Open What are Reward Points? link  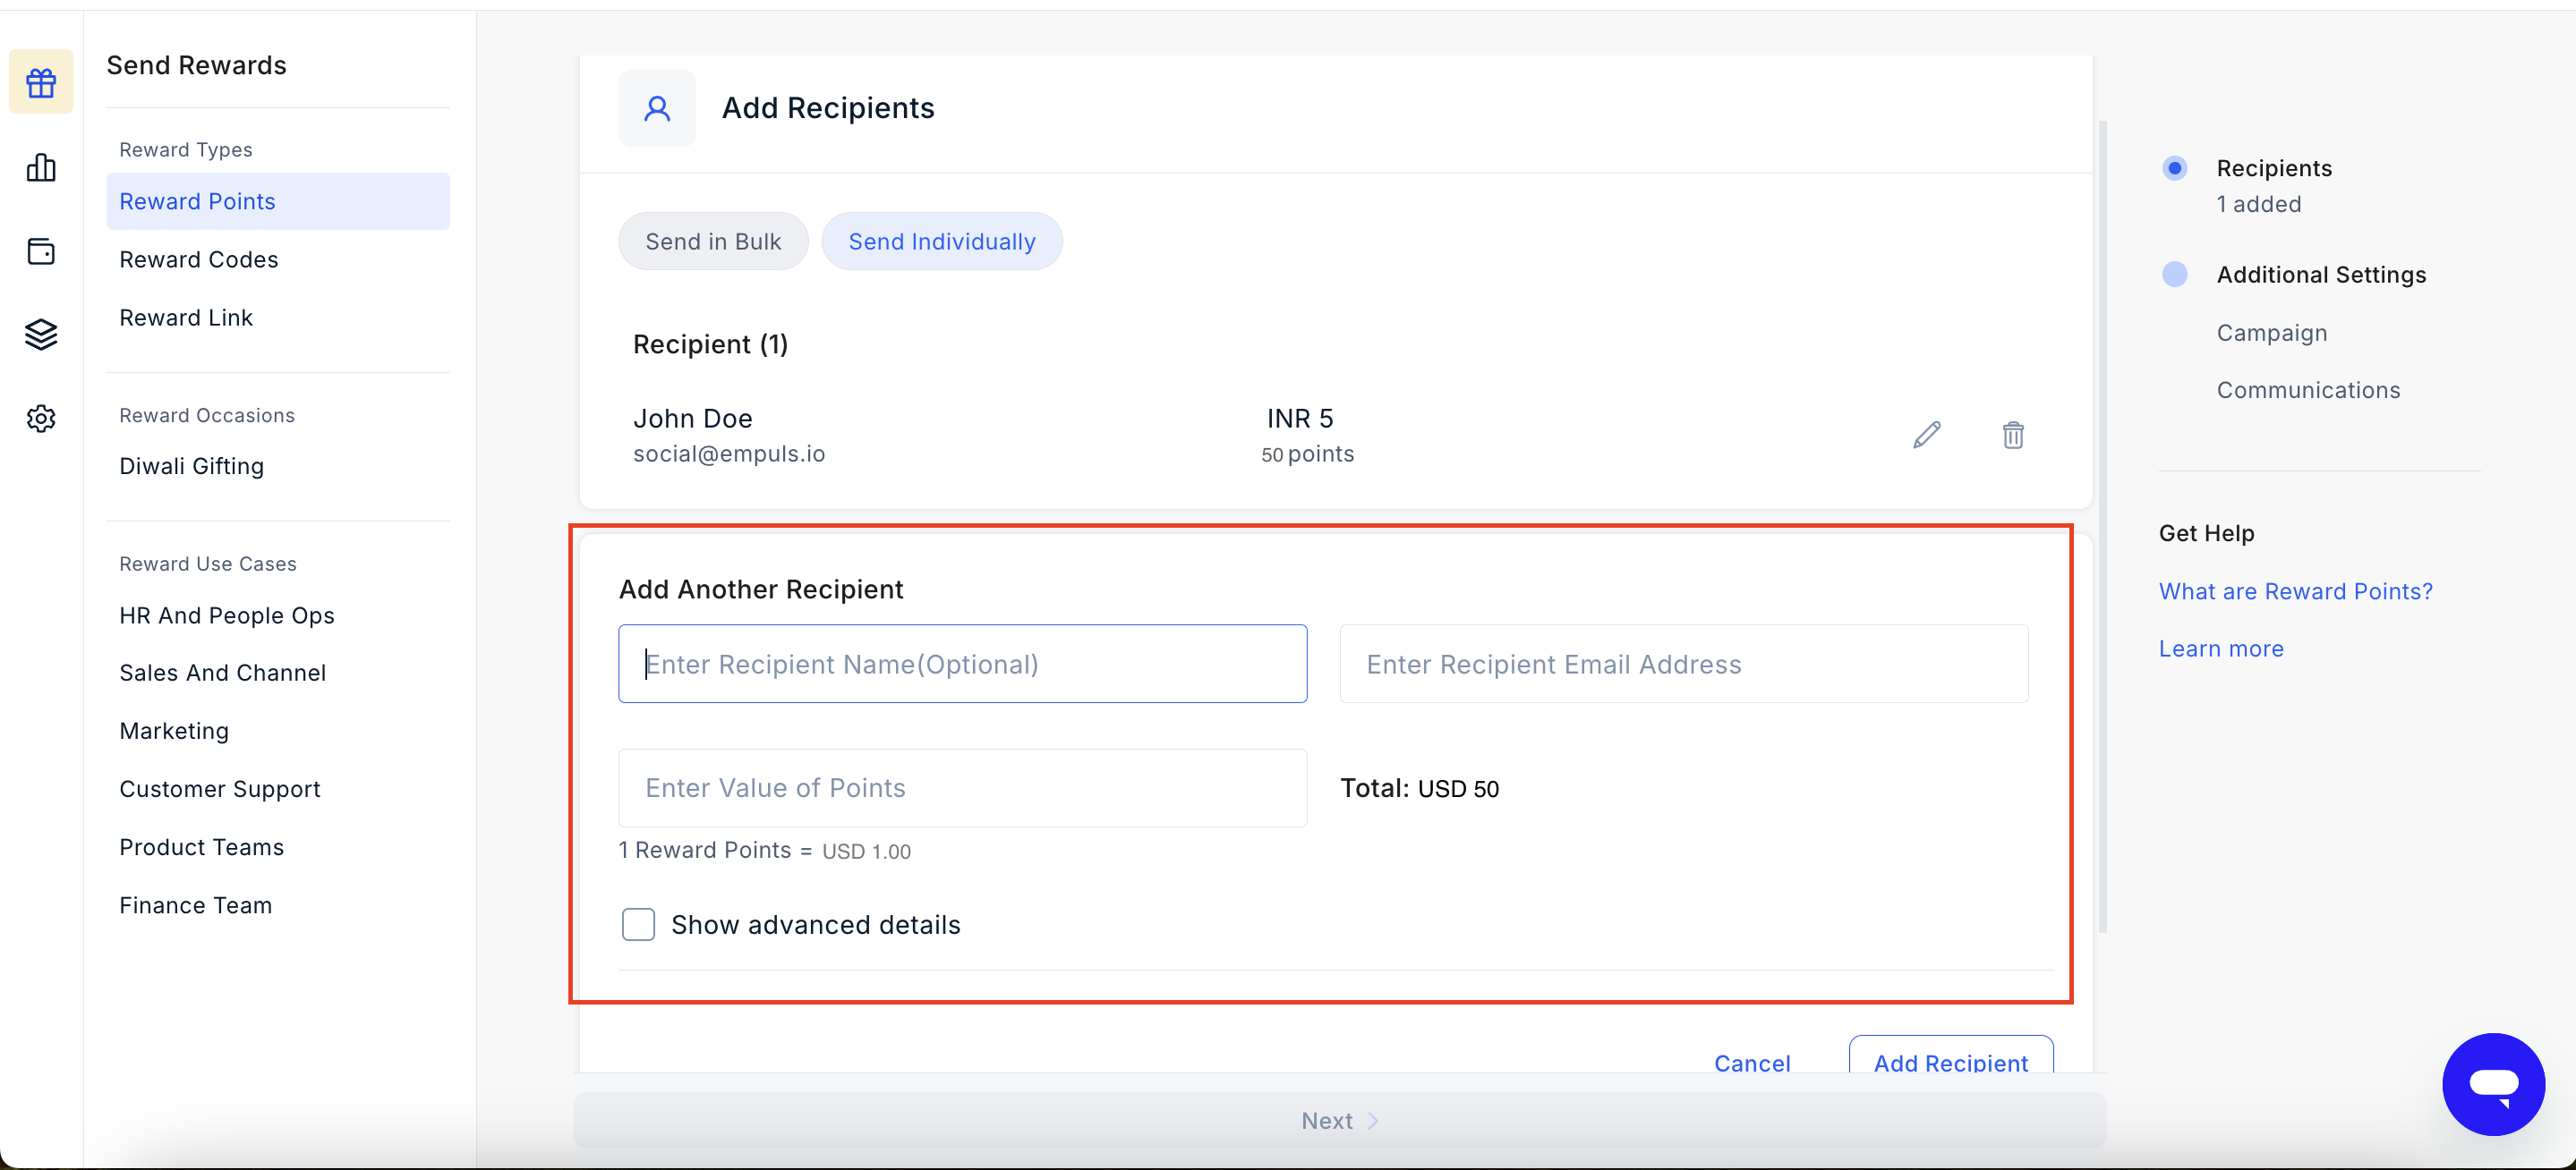coord(2295,591)
